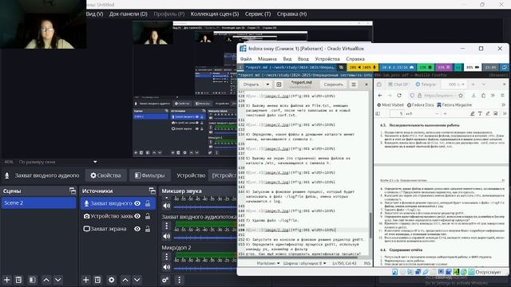
Task: Open OBS Вид menu
Action: coord(94,14)
